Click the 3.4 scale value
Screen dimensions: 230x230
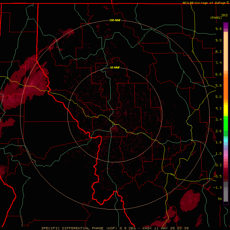click(218, 120)
